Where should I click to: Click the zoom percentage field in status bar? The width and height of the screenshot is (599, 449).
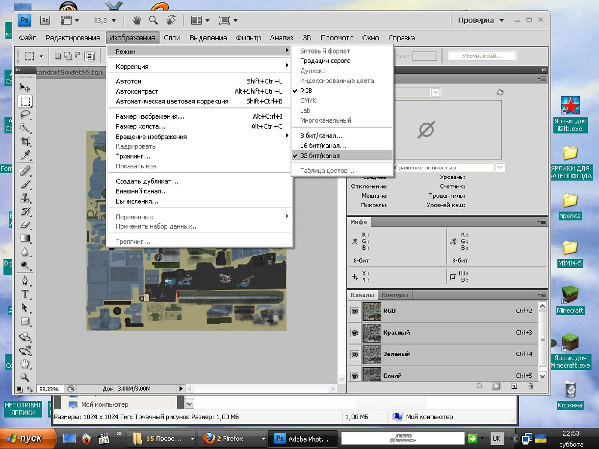pyautogui.click(x=49, y=389)
